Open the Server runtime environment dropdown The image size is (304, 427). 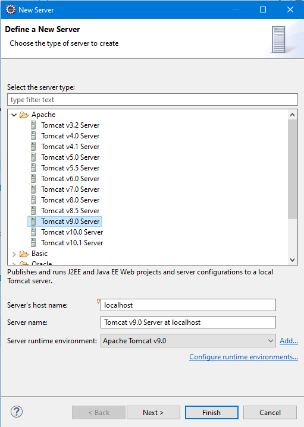[x=188, y=341]
